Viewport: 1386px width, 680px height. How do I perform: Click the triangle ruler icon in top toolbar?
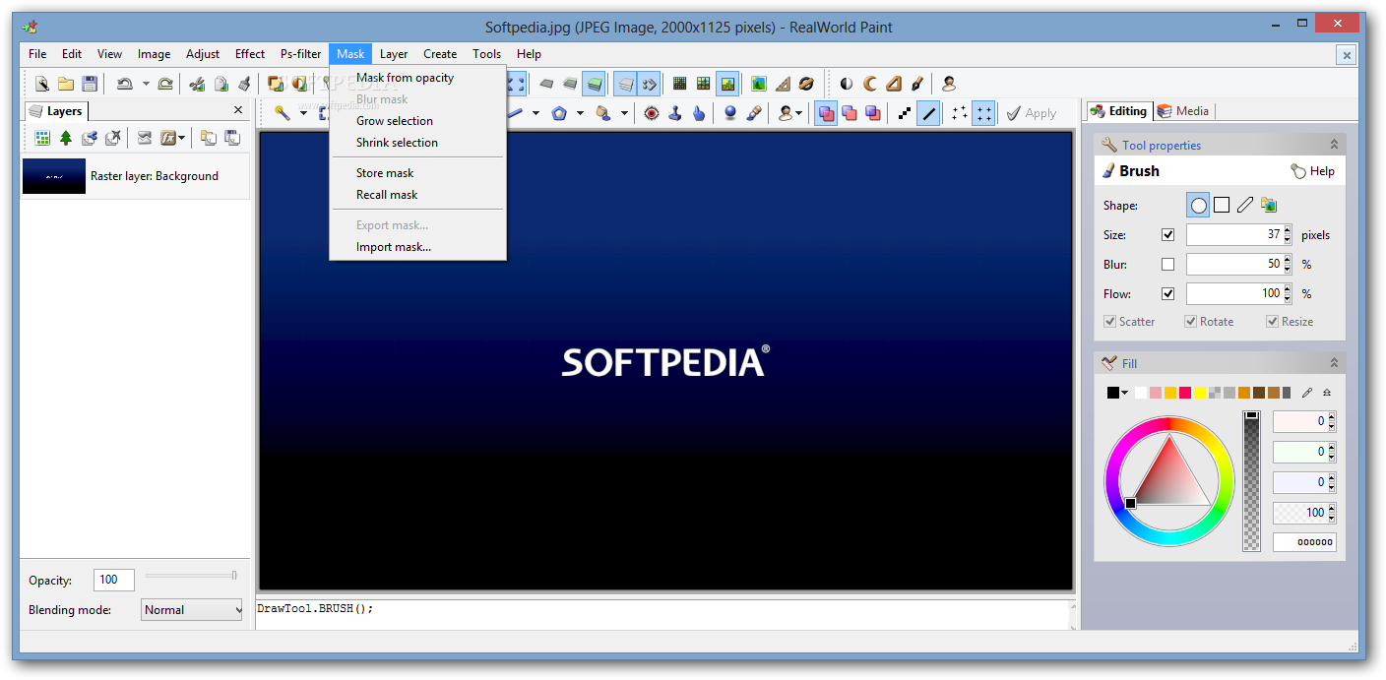pyautogui.click(x=783, y=84)
